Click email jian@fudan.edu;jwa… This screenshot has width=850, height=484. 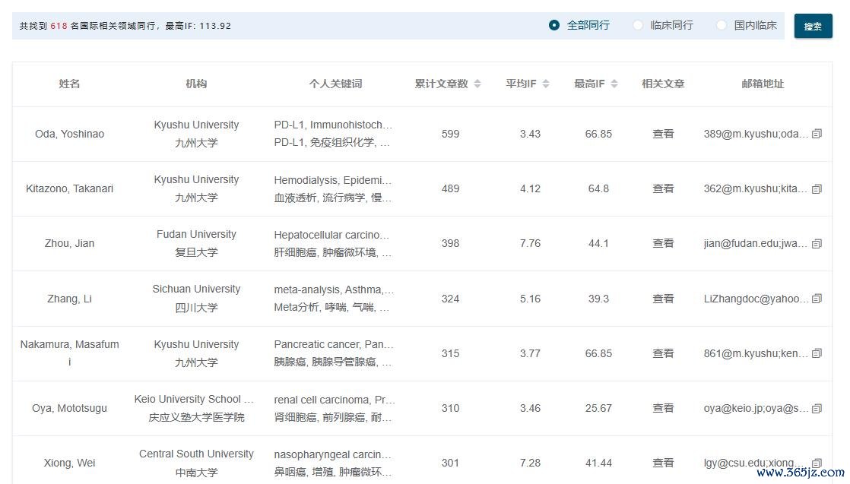[x=756, y=243]
